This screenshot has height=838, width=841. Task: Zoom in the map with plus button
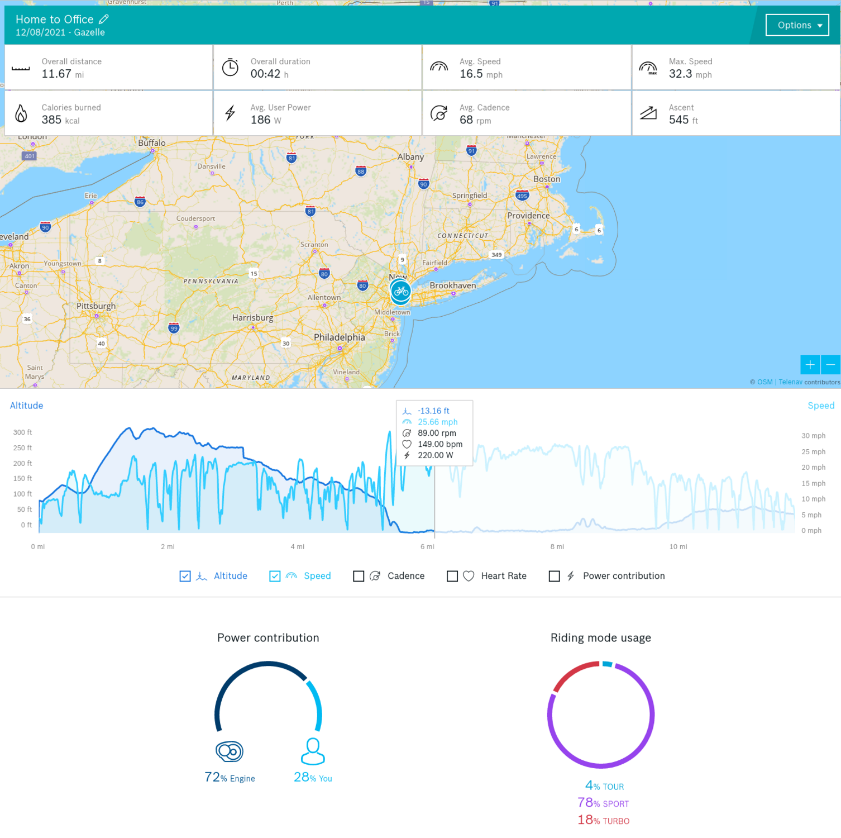tap(810, 365)
